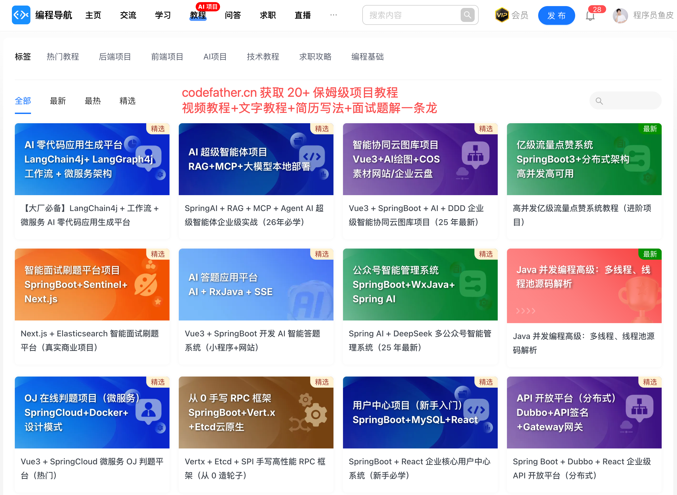Filter by the 后端项目 tag
677x495 pixels.
(115, 57)
